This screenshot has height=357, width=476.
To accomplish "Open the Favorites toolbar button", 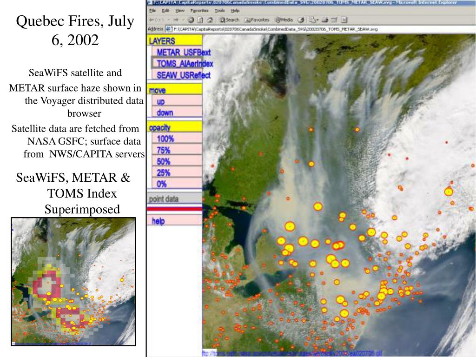I will pos(257,20).
